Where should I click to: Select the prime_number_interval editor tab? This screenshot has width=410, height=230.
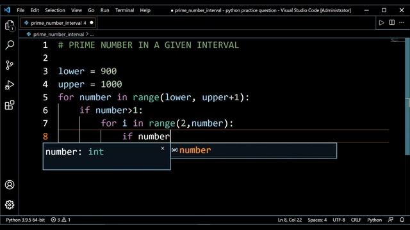(58, 23)
